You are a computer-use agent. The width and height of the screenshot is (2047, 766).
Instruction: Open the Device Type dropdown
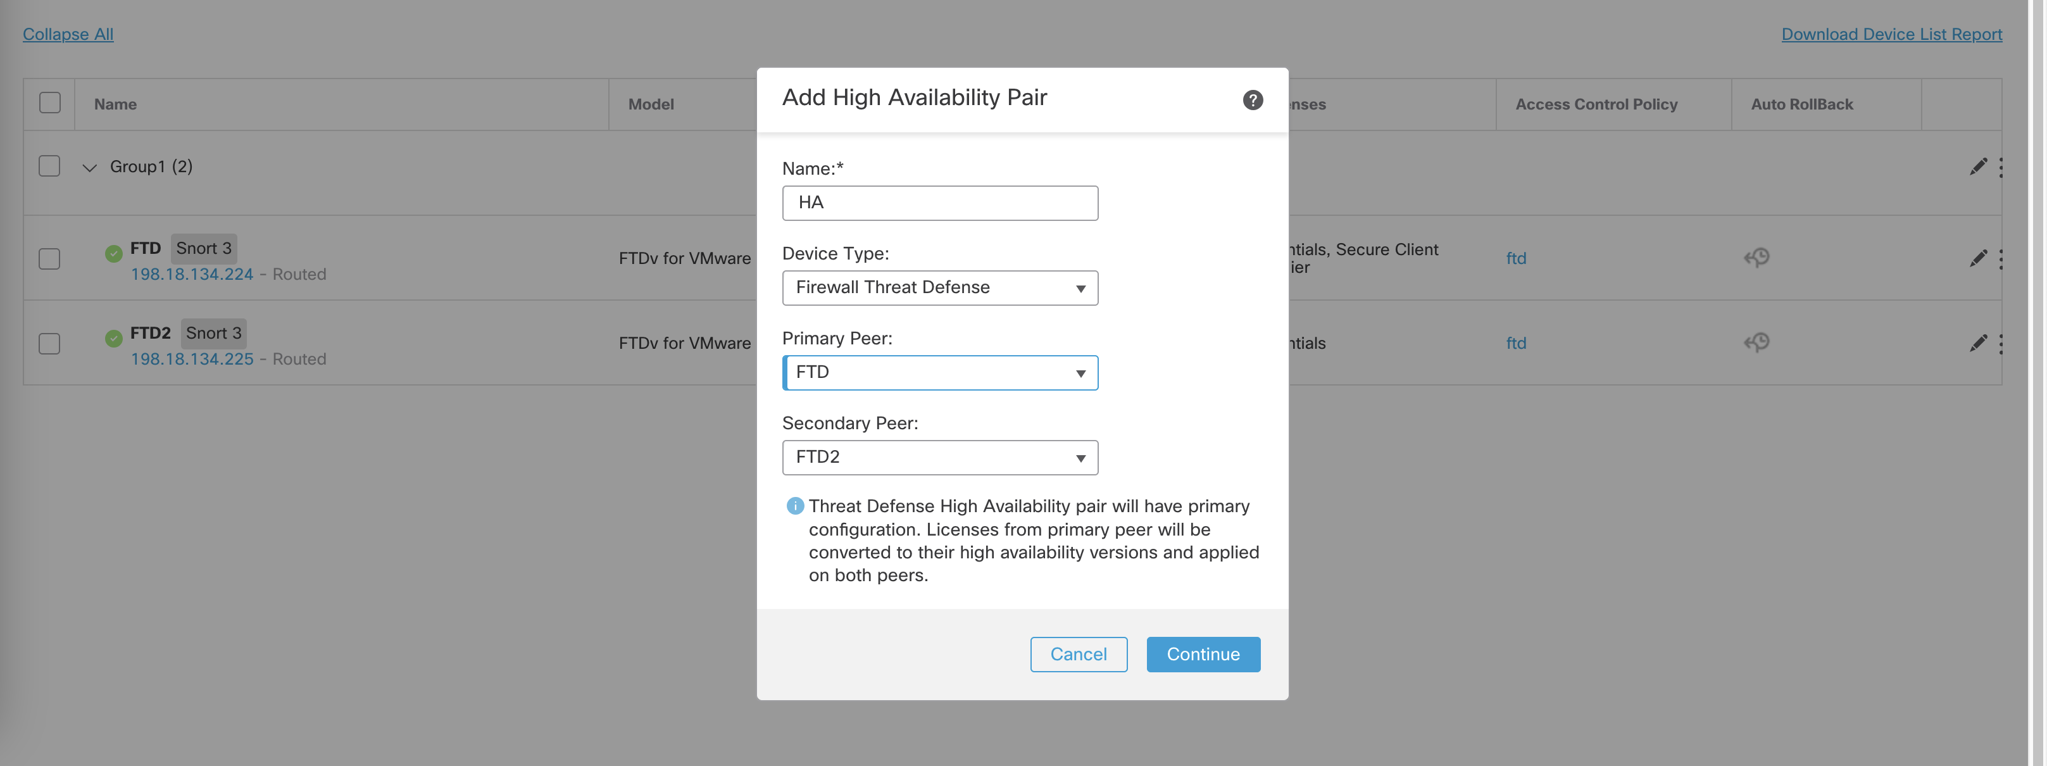pyautogui.click(x=939, y=287)
